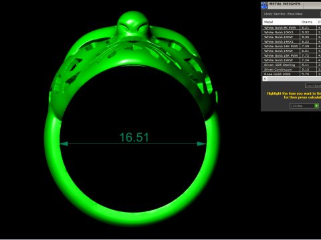Screen dimensions: 321x240
Task: Select the Silver:.925 Sterling row
Action: tap(292, 65)
